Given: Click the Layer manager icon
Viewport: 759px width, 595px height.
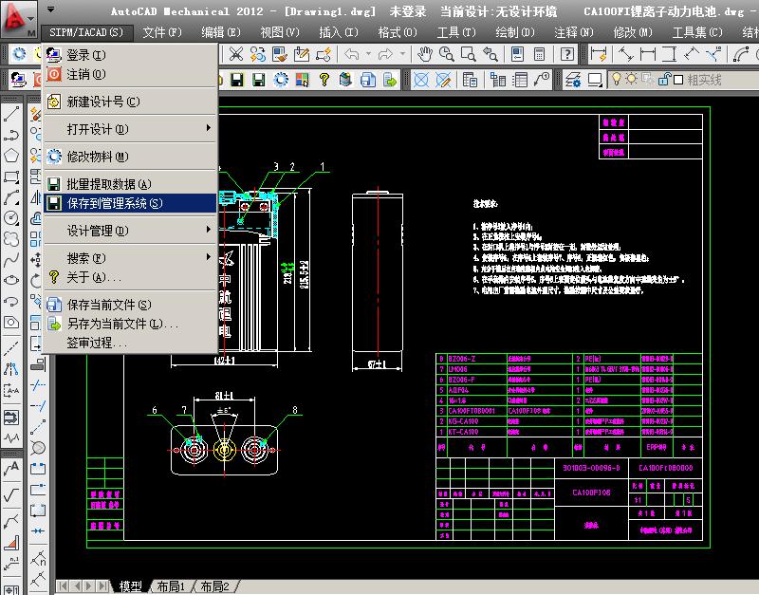Looking at the screenshot, I should coord(574,80).
